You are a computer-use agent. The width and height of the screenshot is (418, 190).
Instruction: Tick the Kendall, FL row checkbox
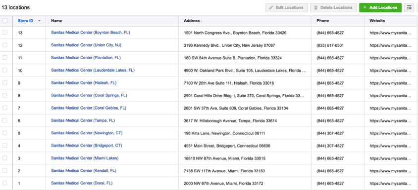click(5, 171)
